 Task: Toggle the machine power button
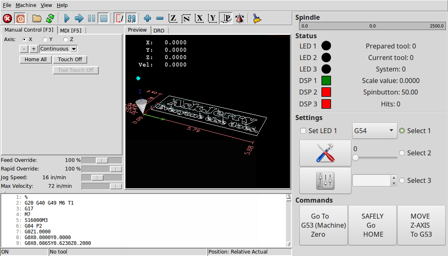tap(21, 18)
